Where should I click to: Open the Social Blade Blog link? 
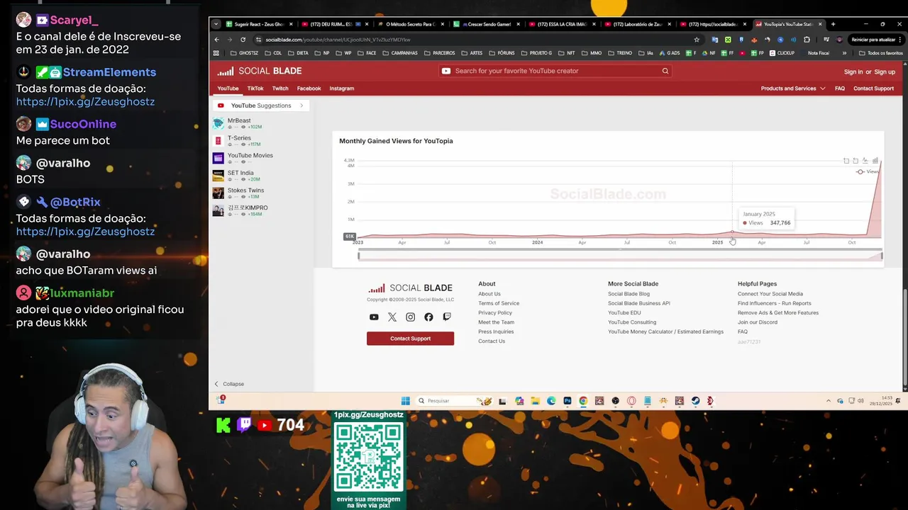pyautogui.click(x=629, y=294)
